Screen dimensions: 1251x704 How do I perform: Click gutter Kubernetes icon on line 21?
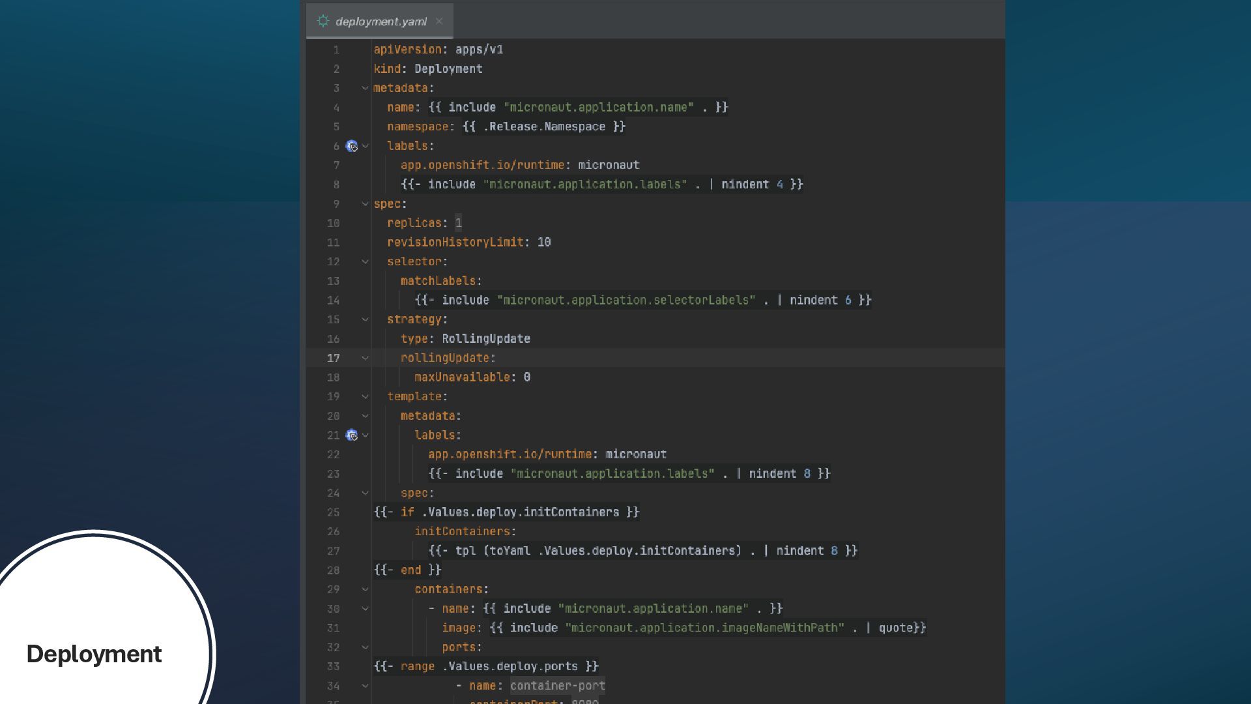(x=352, y=435)
